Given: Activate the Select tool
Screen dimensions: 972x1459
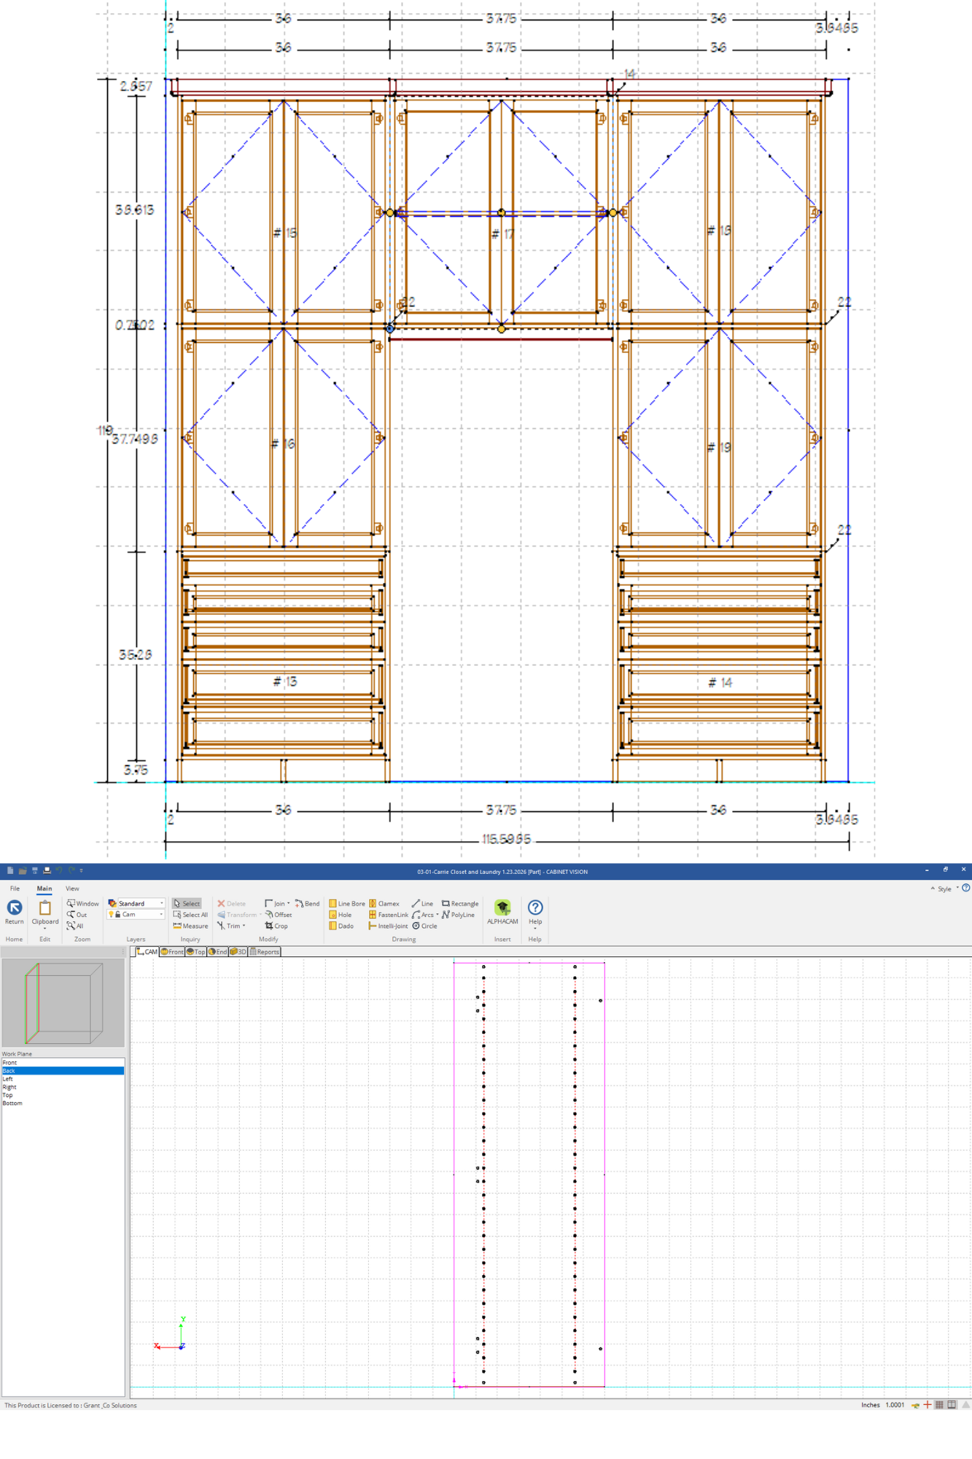Looking at the screenshot, I should click(x=187, y=903).
